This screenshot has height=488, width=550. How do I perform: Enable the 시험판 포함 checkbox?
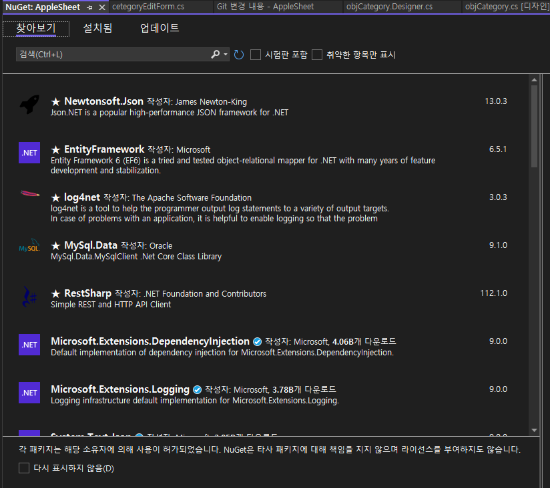click(256, 55)
